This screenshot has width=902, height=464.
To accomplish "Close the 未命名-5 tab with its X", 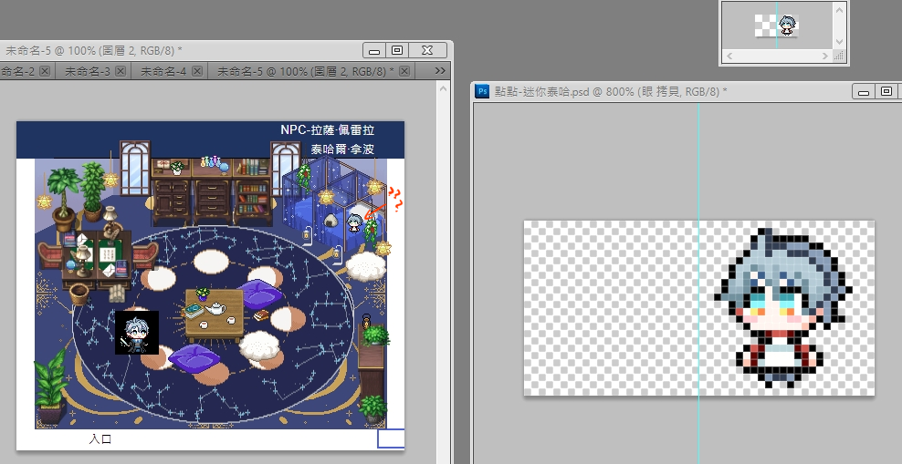I will click(x=404, y=71).
